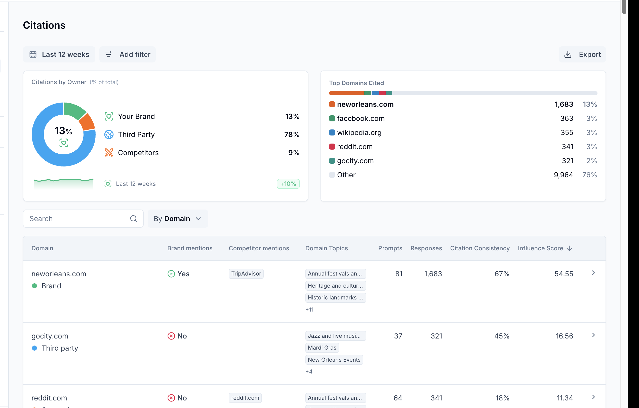Show +4 more topics for gocity.com

pos(309,371)
